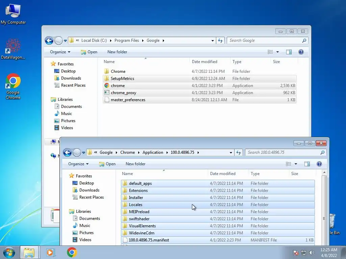Screen dimensions: 346x259
Task: Open the DataWagon desktop shortcut
Action: 13,49
